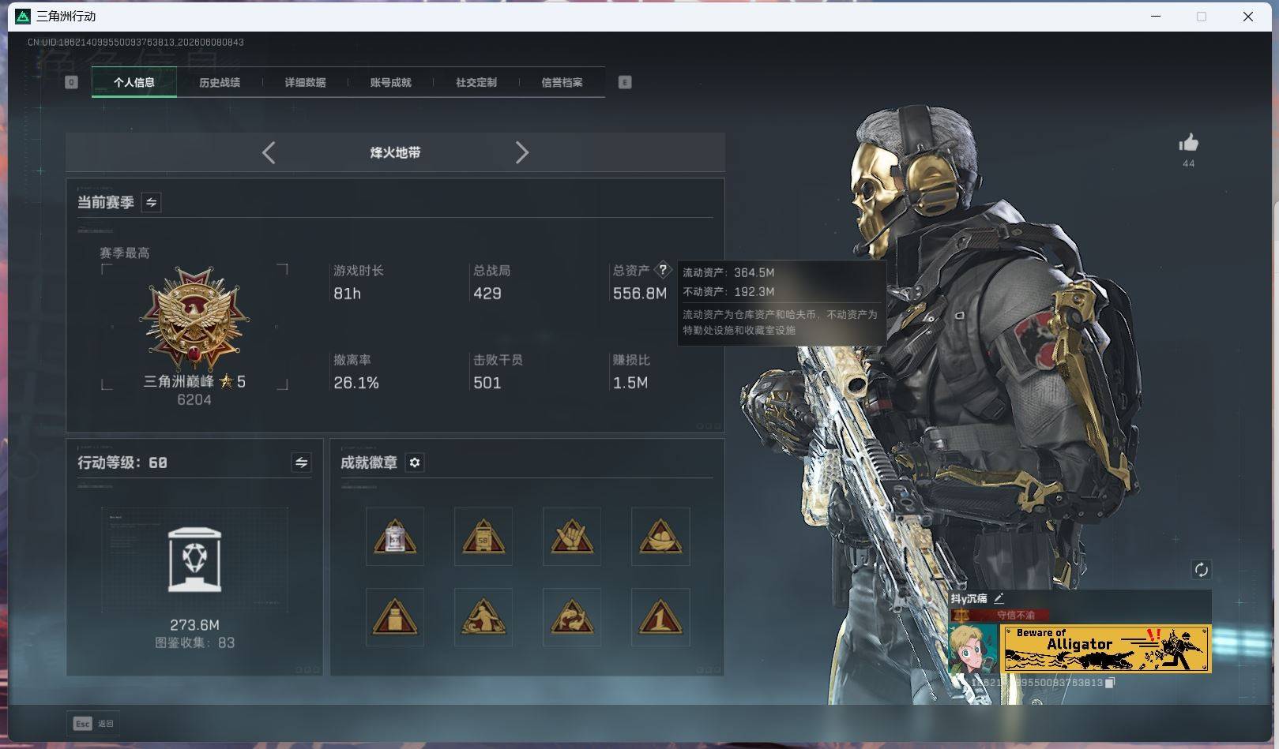Select the number 1 achievement badge
Screen dimensions: 1279x749
tap(660, 617)
